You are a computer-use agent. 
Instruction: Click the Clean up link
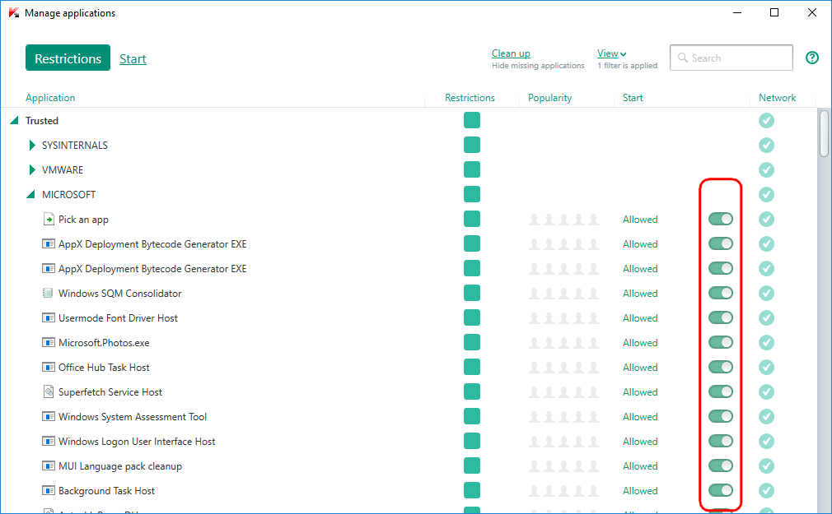[x=511, y=53]
